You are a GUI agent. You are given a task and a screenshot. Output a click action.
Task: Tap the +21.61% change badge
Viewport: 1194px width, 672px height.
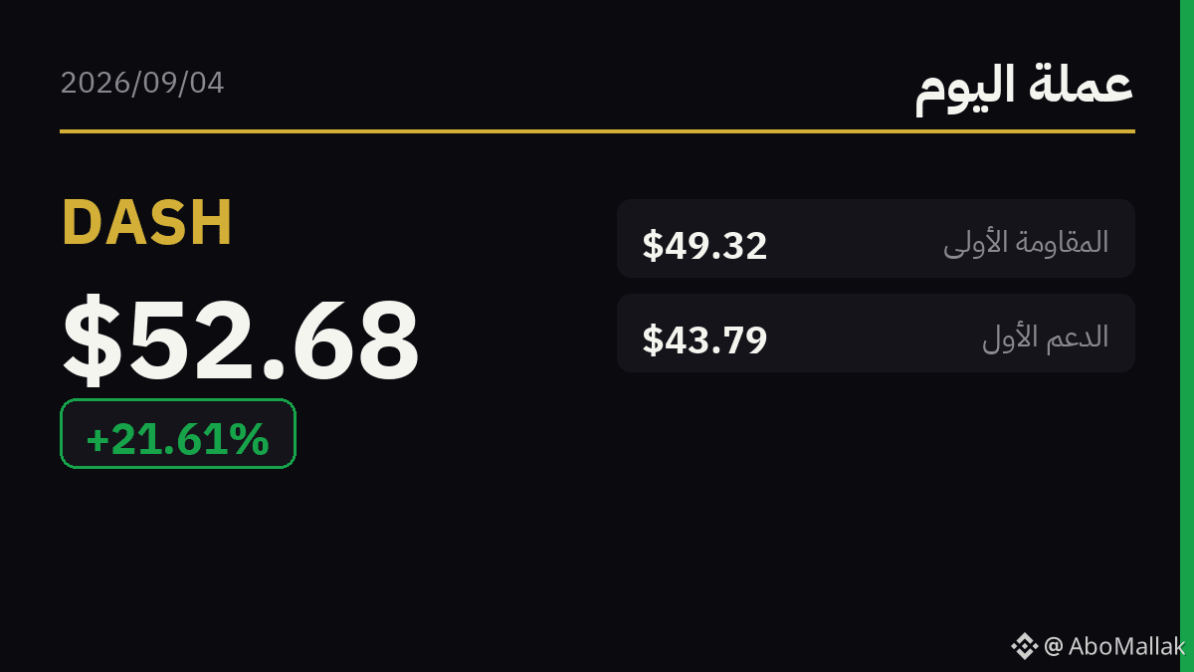coord(178,433)
